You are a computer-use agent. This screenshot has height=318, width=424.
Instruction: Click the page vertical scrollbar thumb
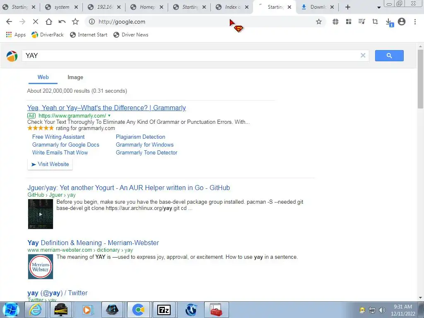420,79
